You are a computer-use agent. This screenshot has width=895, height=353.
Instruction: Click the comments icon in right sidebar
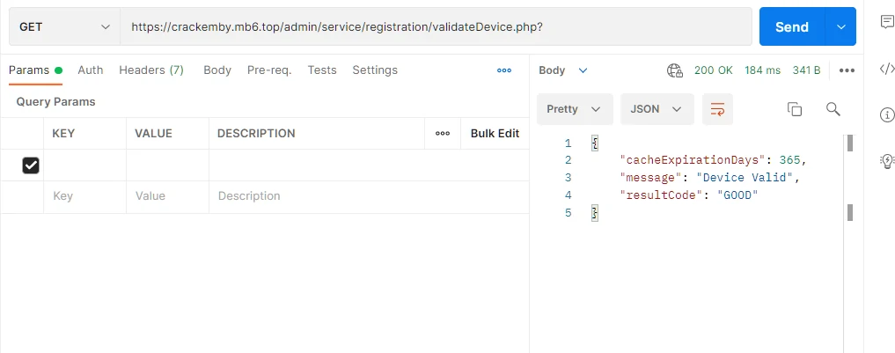tap(887, 23)
